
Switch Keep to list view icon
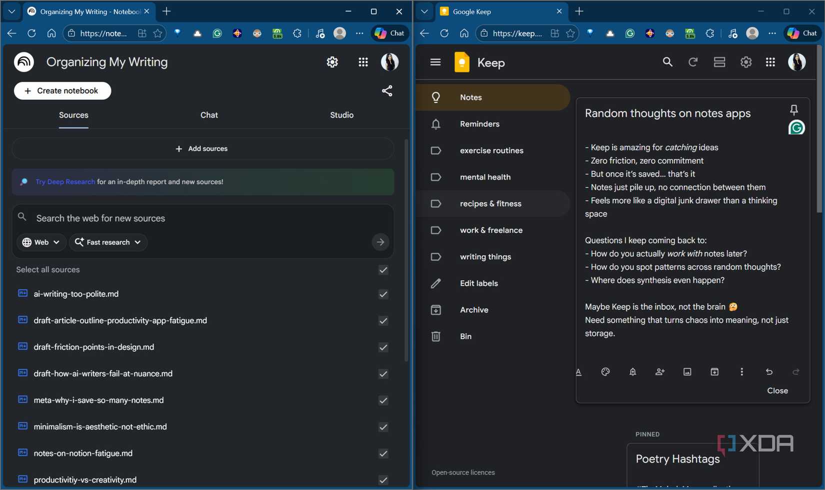(719, 62)
